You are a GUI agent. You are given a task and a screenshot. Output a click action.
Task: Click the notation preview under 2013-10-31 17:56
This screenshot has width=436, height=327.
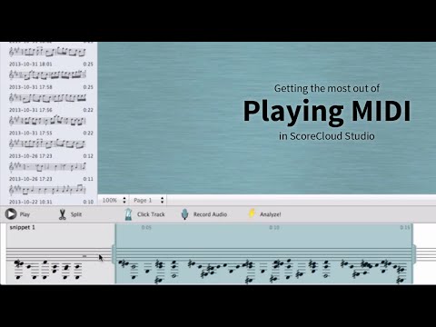(47, 121)
